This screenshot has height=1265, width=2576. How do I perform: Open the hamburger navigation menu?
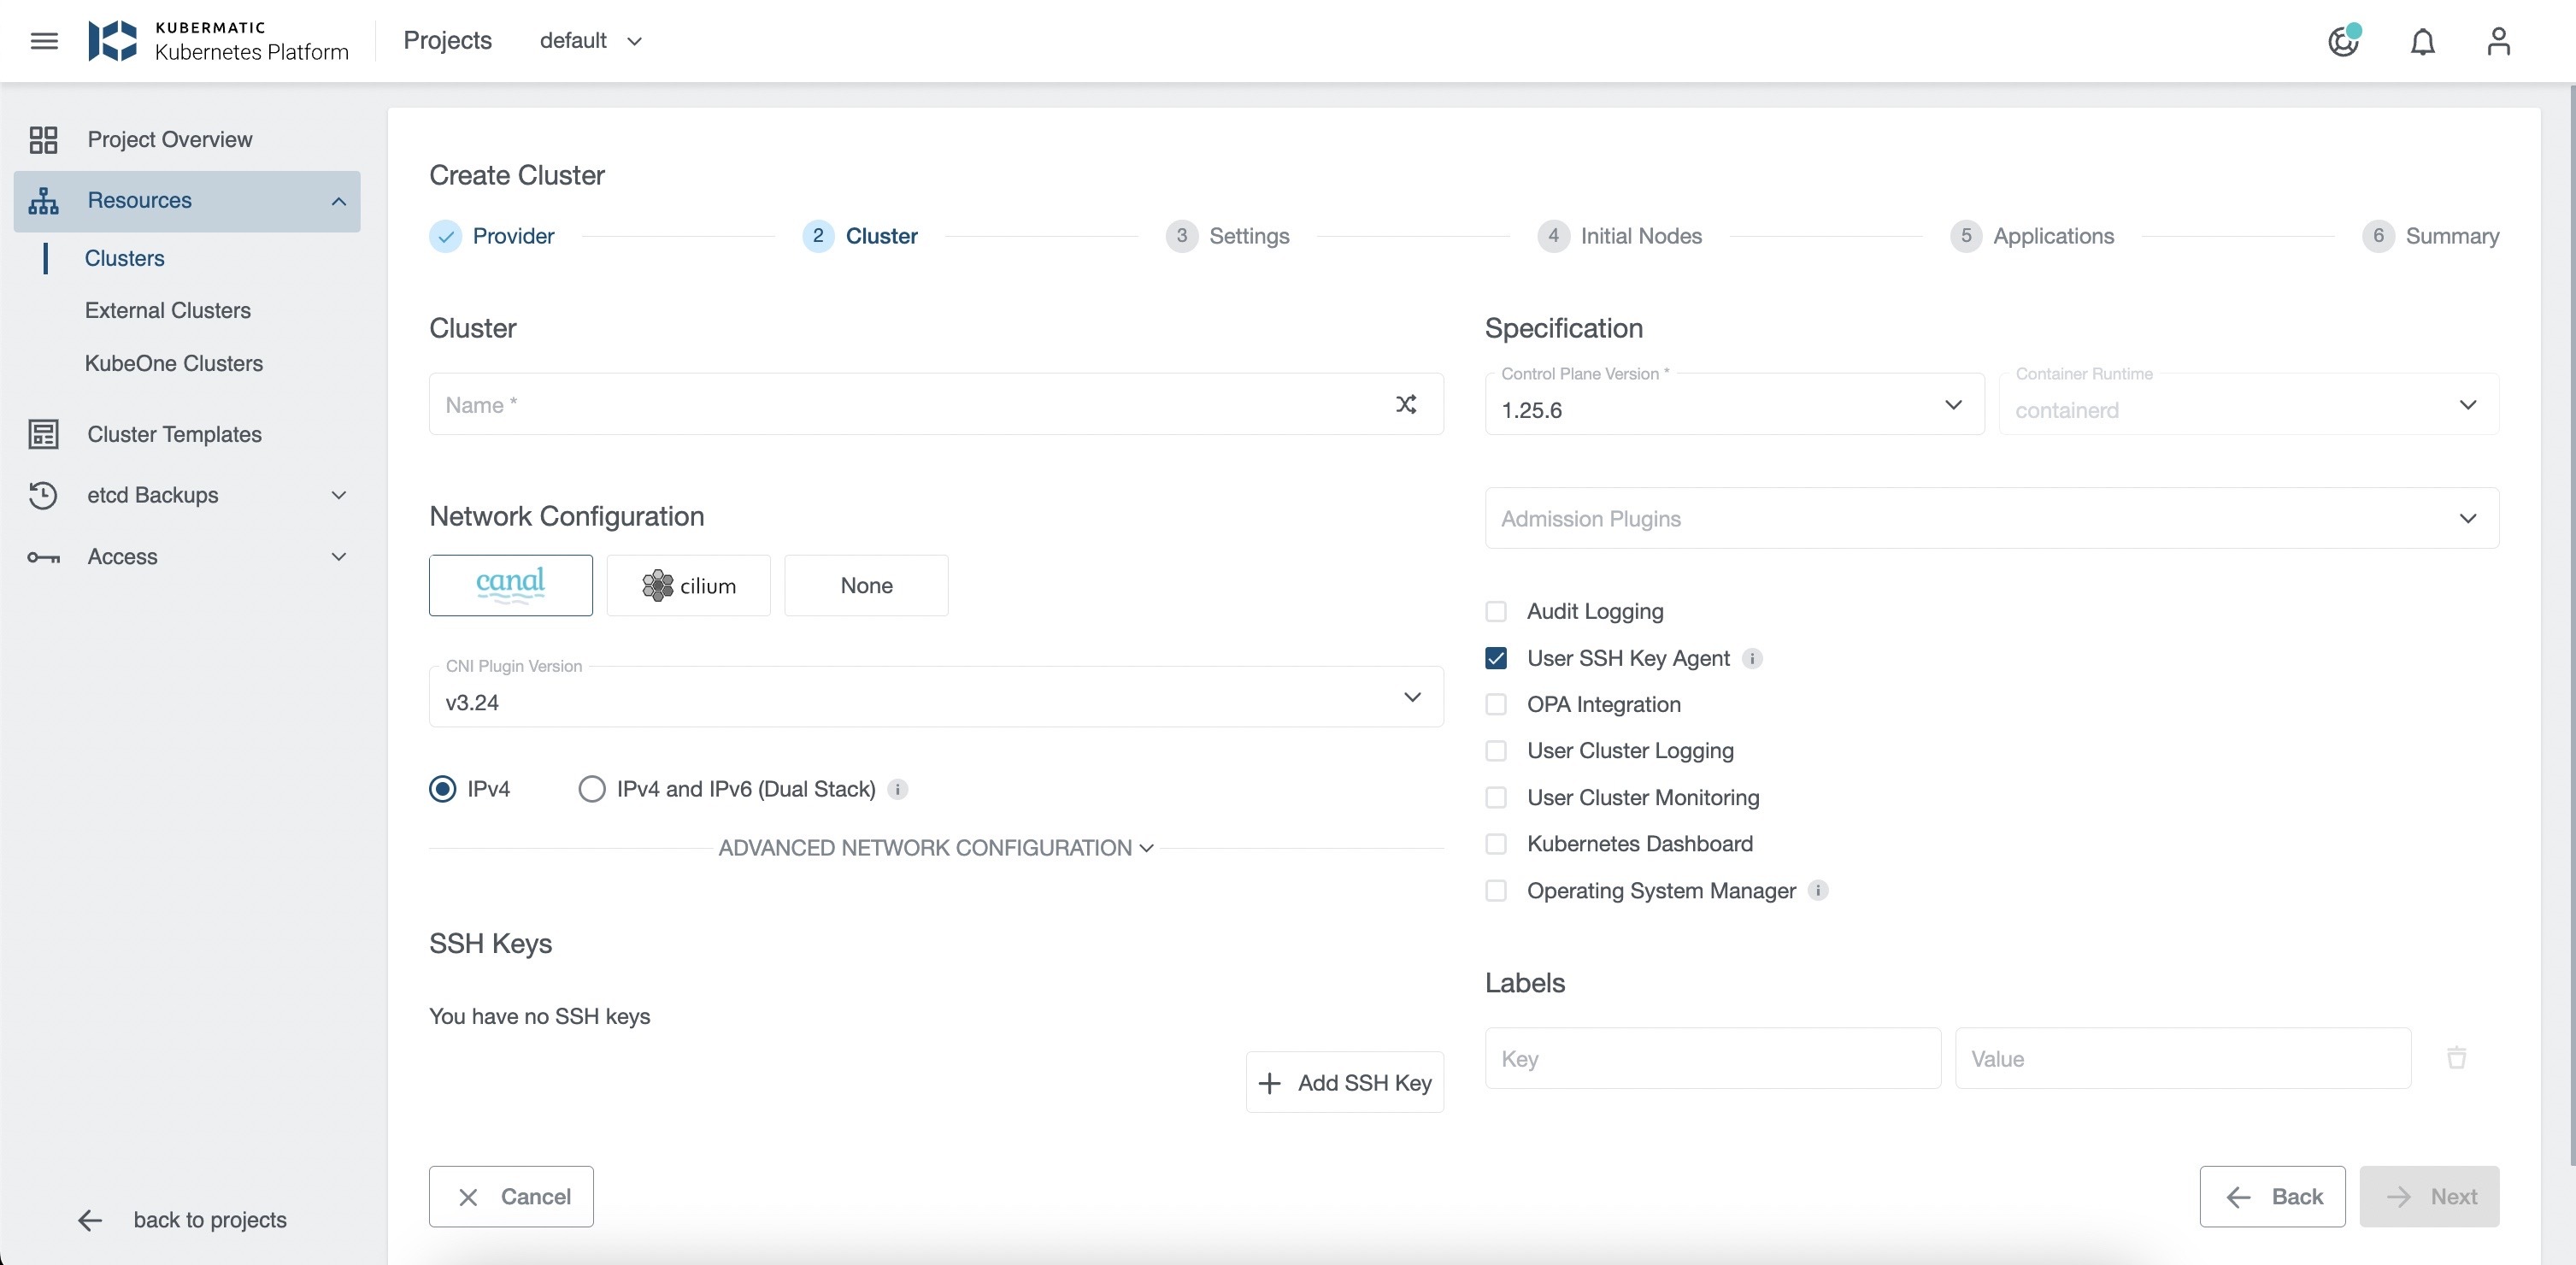(x=44, y=41)
